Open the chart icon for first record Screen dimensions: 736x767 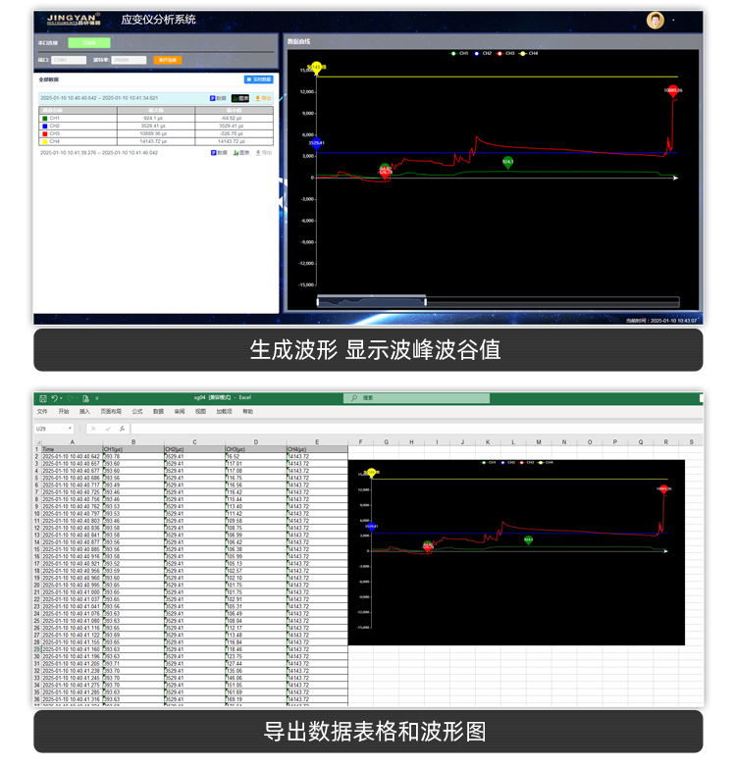pos(240,98)
